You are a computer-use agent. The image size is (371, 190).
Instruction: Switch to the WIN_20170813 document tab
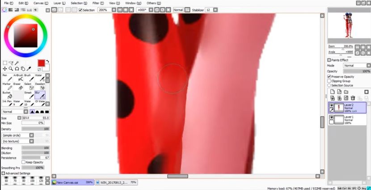pos(116,182)
